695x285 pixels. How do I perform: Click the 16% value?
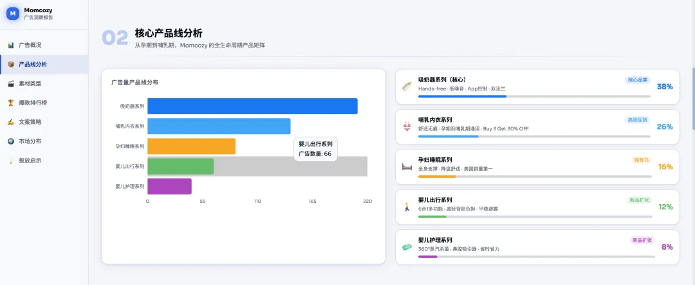click(x=665, y=167)
